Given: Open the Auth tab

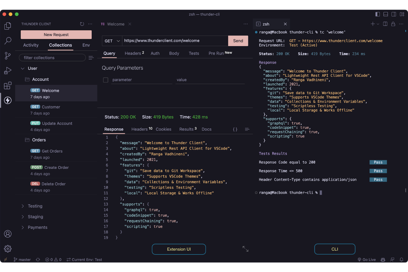Looking at the screenshot, I should pos(155,53).
